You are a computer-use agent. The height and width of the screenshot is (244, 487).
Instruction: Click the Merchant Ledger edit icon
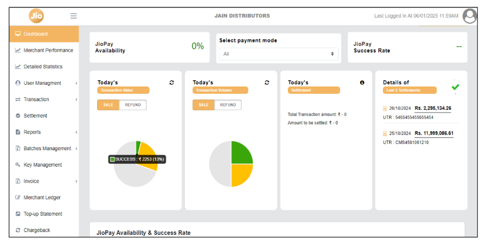[18, 197]
